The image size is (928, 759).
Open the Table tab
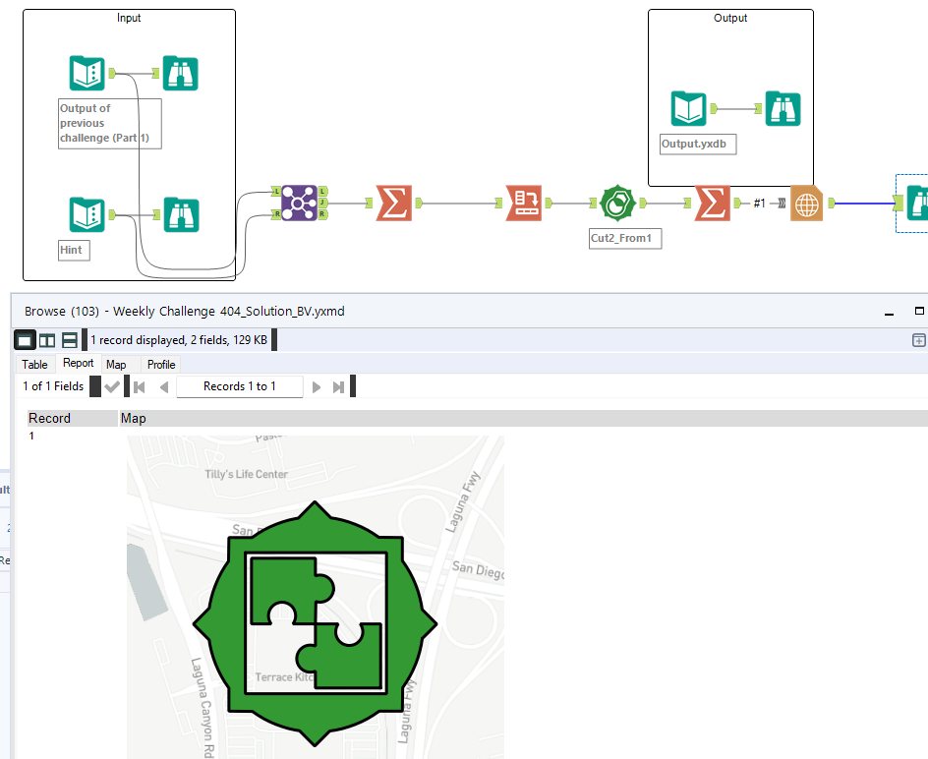click(35, 364)
